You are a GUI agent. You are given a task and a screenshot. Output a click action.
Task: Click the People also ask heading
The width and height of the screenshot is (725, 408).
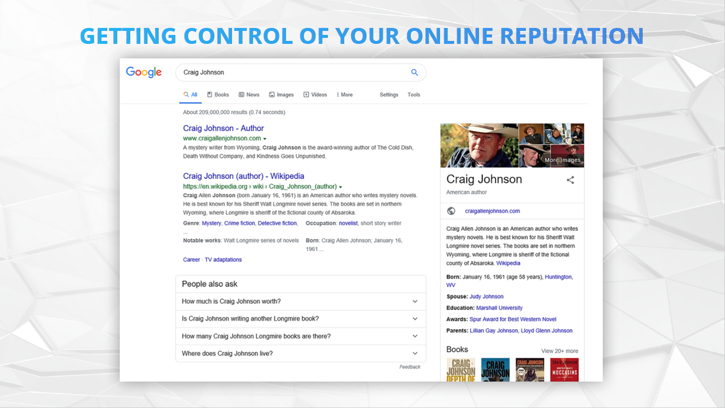(210, 284)
